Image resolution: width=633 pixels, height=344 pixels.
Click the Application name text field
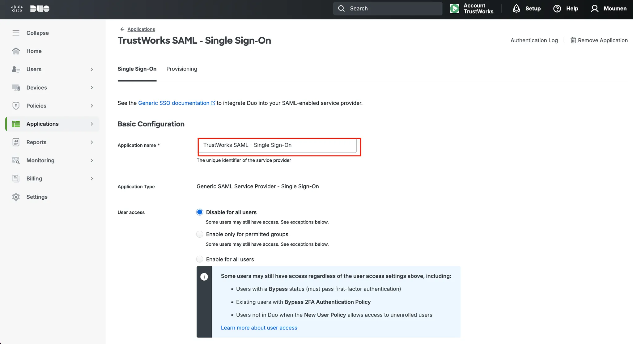tap(277, 145)
